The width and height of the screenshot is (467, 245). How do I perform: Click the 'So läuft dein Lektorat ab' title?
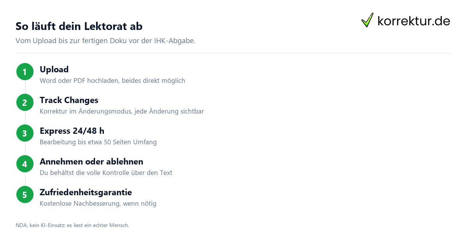tap(79, 26)
